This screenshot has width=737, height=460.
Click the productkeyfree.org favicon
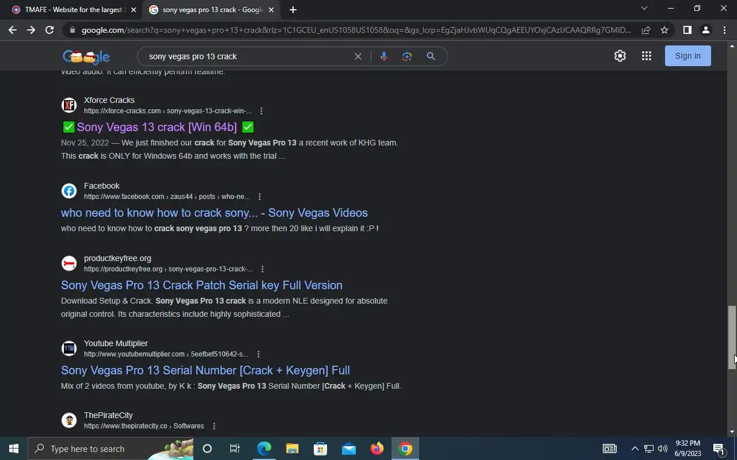pyautogui.click(x=69, y=263)
